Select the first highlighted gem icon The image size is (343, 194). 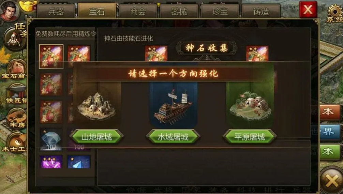(x=51, y=57)
